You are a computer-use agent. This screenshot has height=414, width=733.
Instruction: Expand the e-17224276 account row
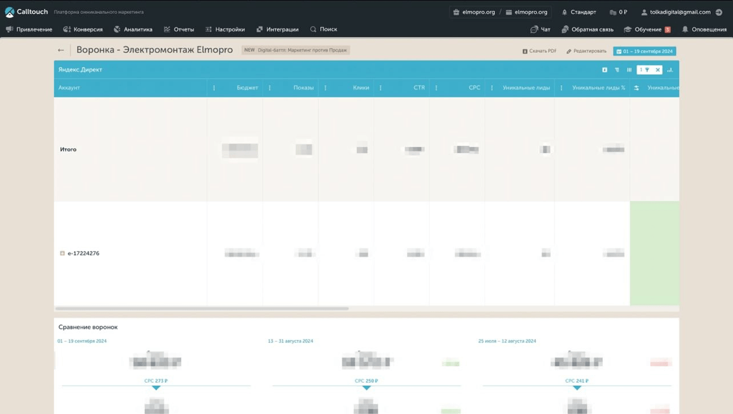pyautogui.click(x=62, y=254)
